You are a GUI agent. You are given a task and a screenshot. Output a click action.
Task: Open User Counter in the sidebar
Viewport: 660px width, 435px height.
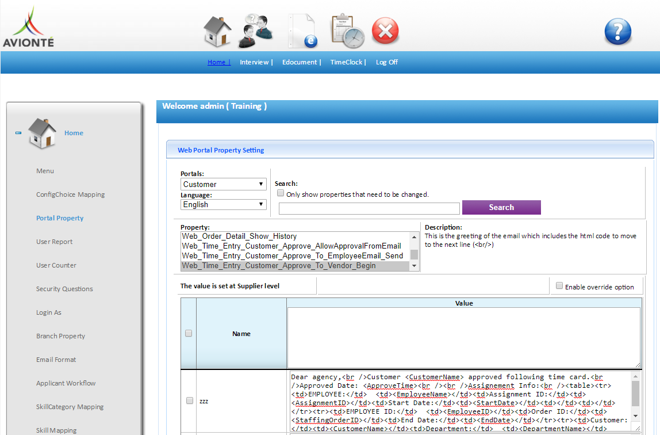pos(56,265)
